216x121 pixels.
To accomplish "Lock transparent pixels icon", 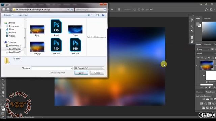I will coord(202,58).
